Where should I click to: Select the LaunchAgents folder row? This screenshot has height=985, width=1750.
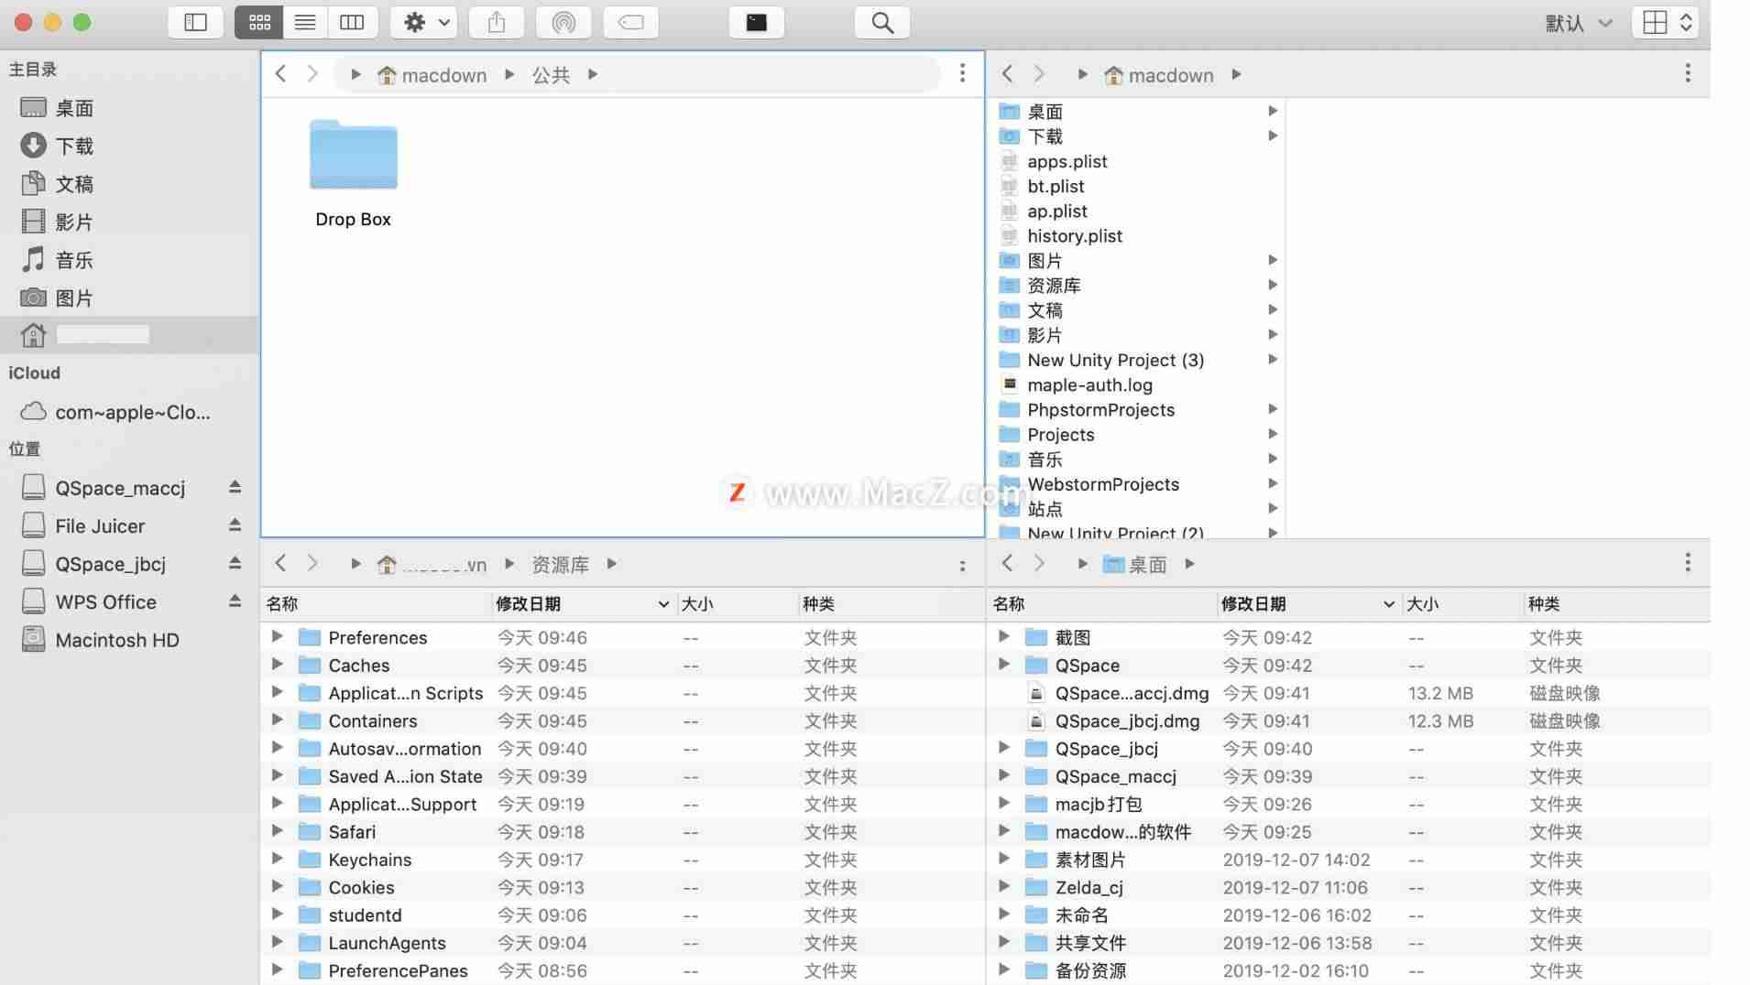point(623,943)
